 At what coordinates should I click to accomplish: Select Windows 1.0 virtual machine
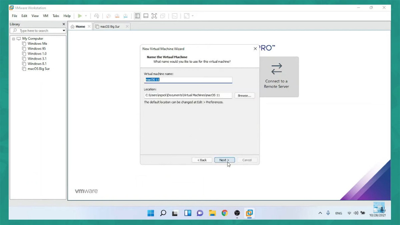pos(37,54)
